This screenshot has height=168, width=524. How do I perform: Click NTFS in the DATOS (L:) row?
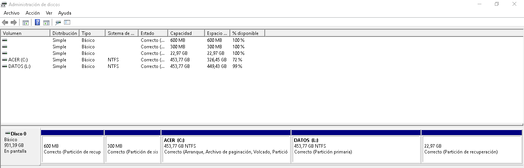[x=113, y=66]
